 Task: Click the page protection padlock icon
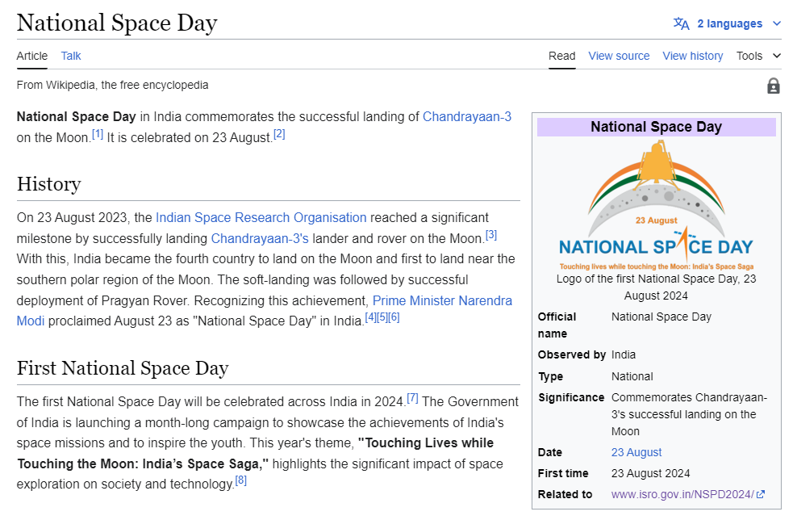pos(773,86)
